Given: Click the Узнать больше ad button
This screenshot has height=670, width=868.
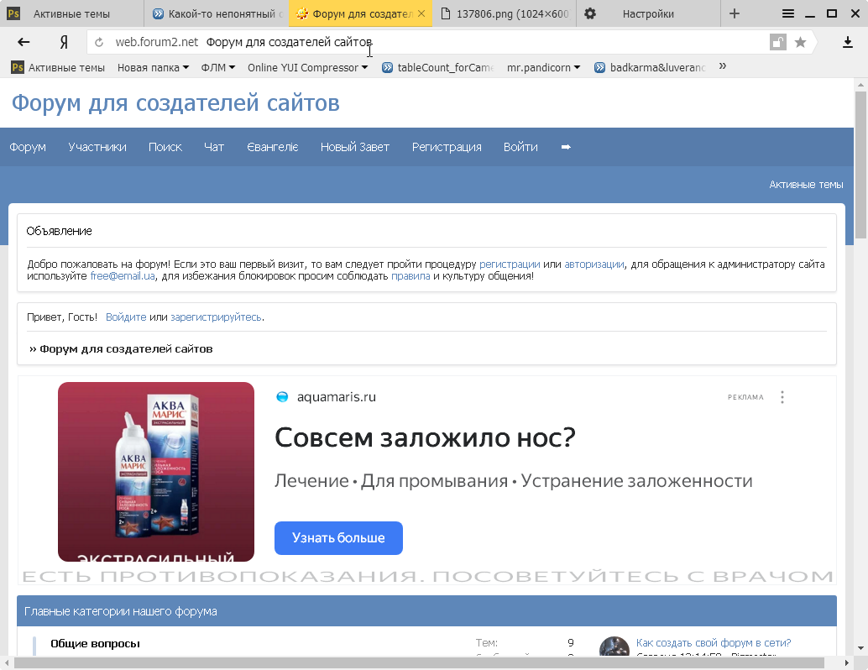Looking at the screenshot, I should (338, 538).
